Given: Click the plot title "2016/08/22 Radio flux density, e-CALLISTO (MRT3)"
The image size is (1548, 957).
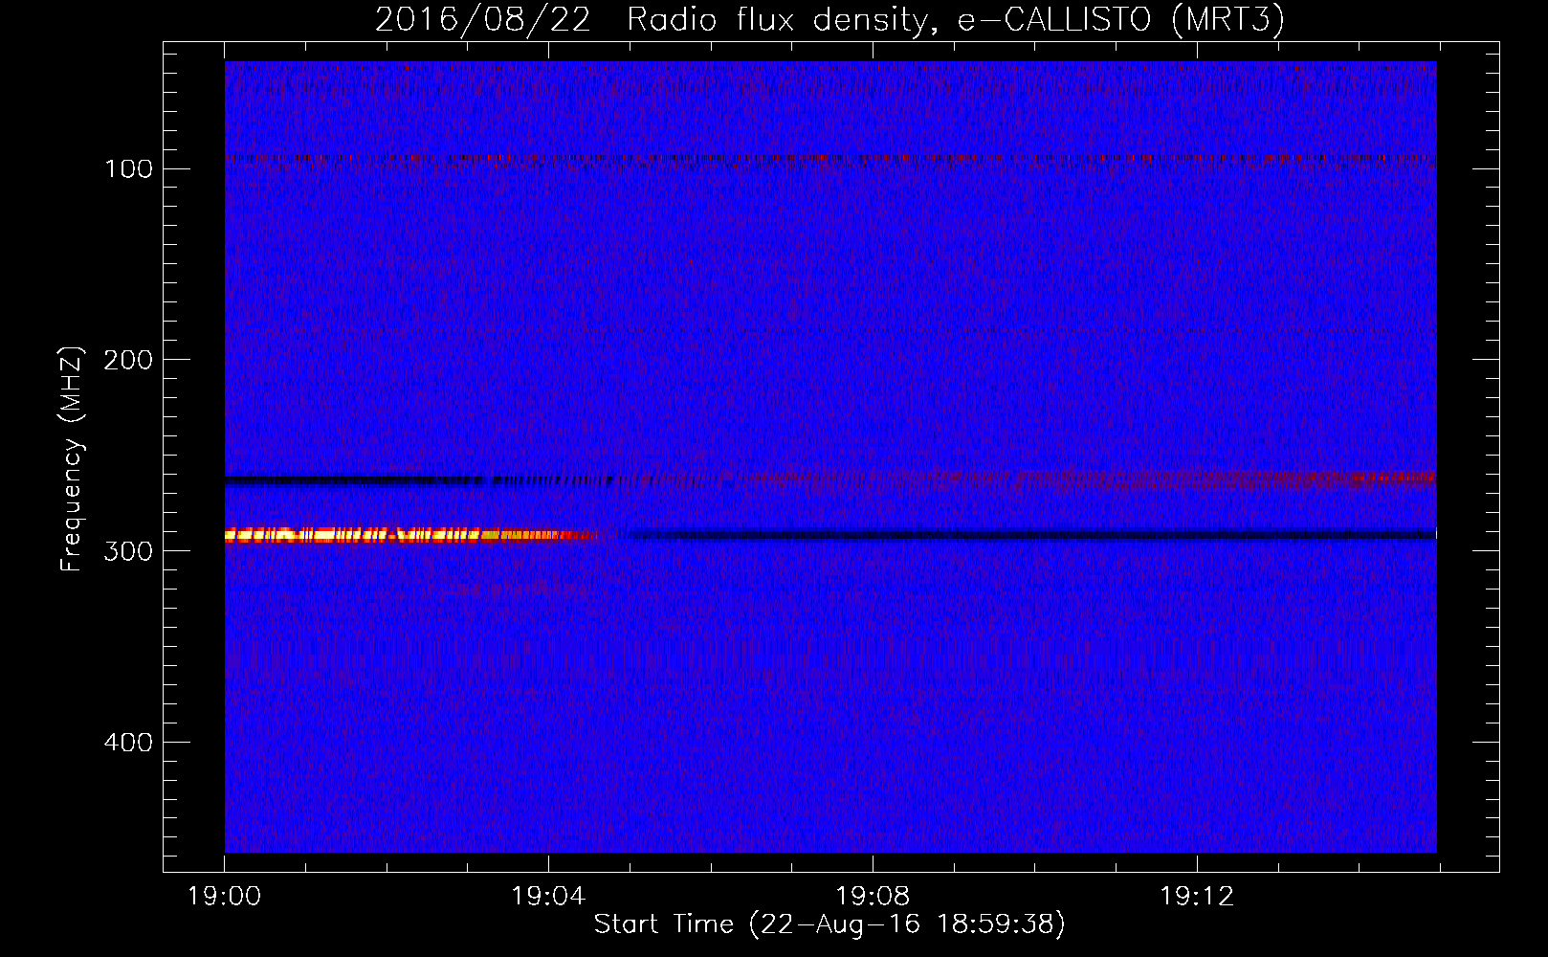Looking at the screenshot, I should tap(829, 19).
